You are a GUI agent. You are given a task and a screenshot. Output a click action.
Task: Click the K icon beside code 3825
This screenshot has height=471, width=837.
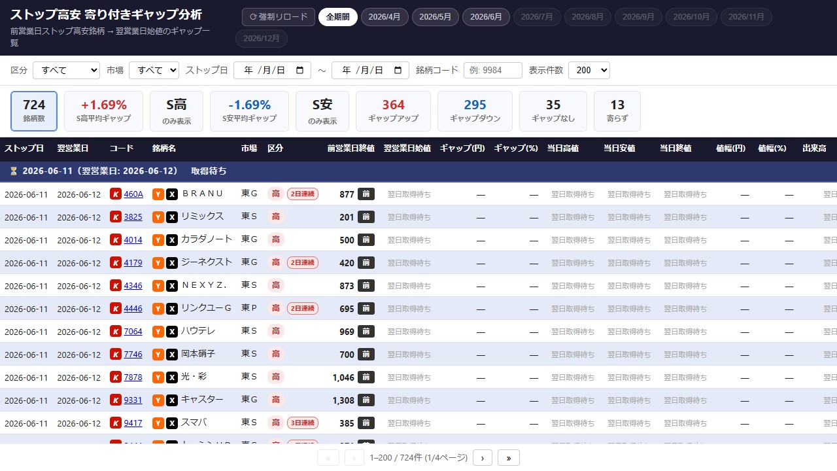pos(116,217)
